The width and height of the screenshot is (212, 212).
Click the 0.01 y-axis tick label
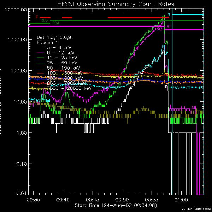(x=22, y=193)
